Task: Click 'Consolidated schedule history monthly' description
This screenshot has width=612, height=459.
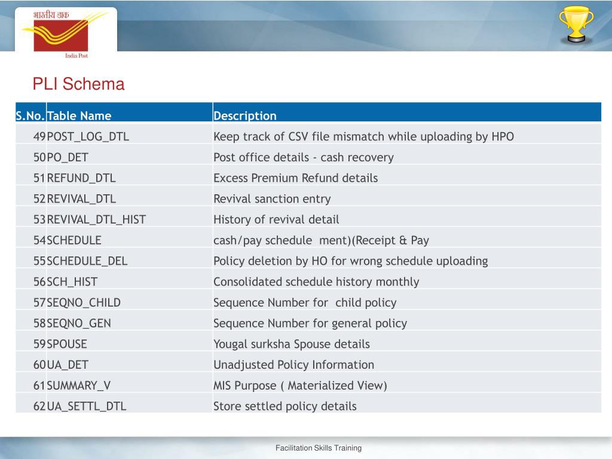Action: (316, 281)
